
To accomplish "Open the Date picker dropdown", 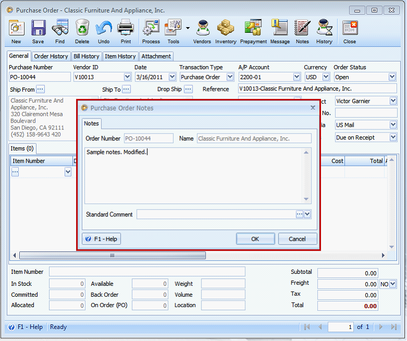I will [x=172, y=77].
